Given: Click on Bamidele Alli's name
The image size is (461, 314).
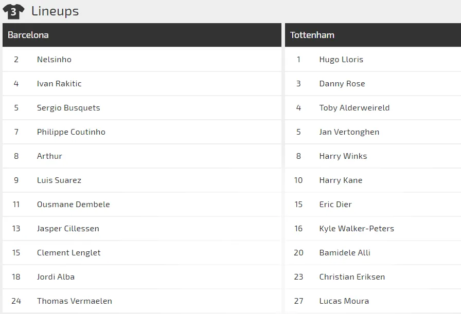Looking at the screenshot, I should pyautogui.click(x=345, y=253).
